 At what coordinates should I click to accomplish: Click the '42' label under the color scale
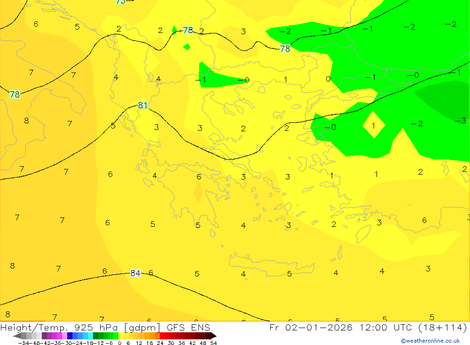(192, 343)
